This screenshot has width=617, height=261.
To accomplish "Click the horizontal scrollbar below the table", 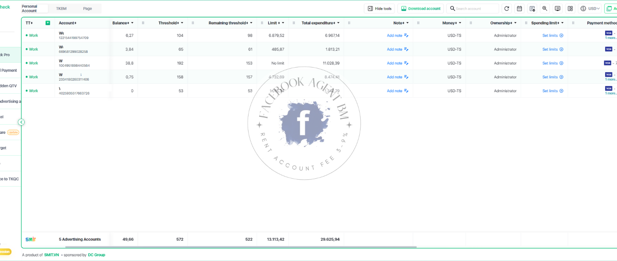I will pyautogui.click(x=241, y=247).
